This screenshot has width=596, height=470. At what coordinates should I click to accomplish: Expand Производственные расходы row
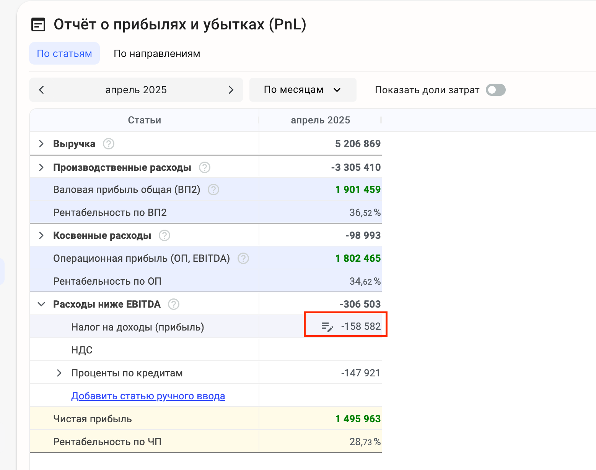click(41, 167)
